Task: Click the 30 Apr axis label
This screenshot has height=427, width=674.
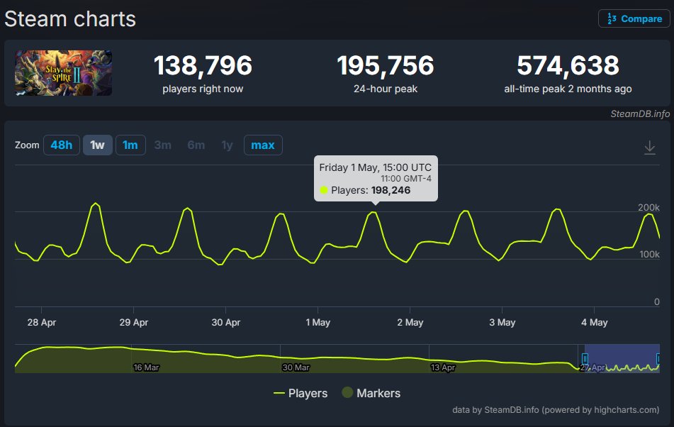Action: point(225,322)
